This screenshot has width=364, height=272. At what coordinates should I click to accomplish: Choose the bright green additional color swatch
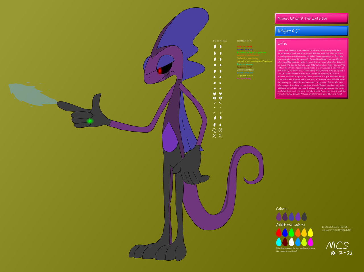click(291, 232)
